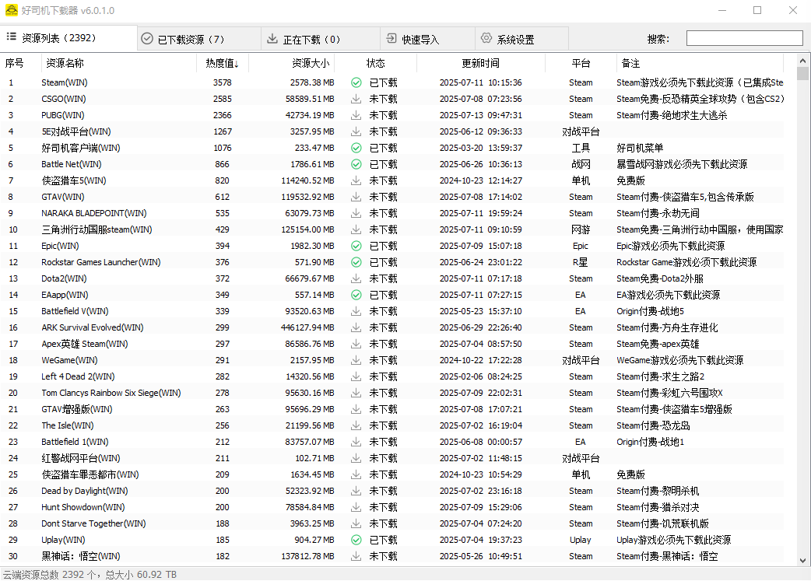Click the download icon for Left 4 Dead 2(WIN)

click(356, 376)
